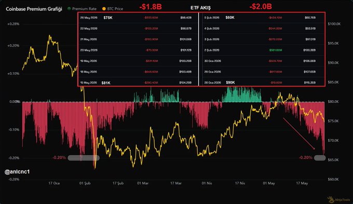Select the 30 Oca 2026 table row date
Viewport: 353px width, 204px height.
[x=212, y=61]
